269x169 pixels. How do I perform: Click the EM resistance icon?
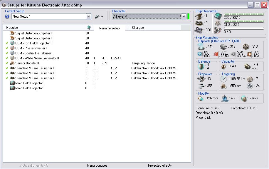point(200,54)
